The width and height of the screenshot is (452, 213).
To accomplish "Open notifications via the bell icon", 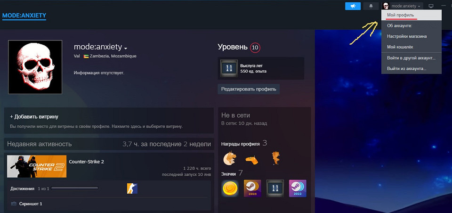I will coord(371,6).
